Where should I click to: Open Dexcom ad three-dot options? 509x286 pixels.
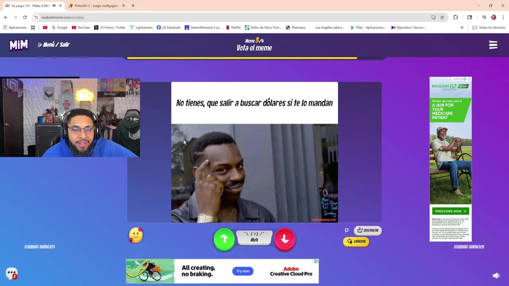tap(470, 79)
